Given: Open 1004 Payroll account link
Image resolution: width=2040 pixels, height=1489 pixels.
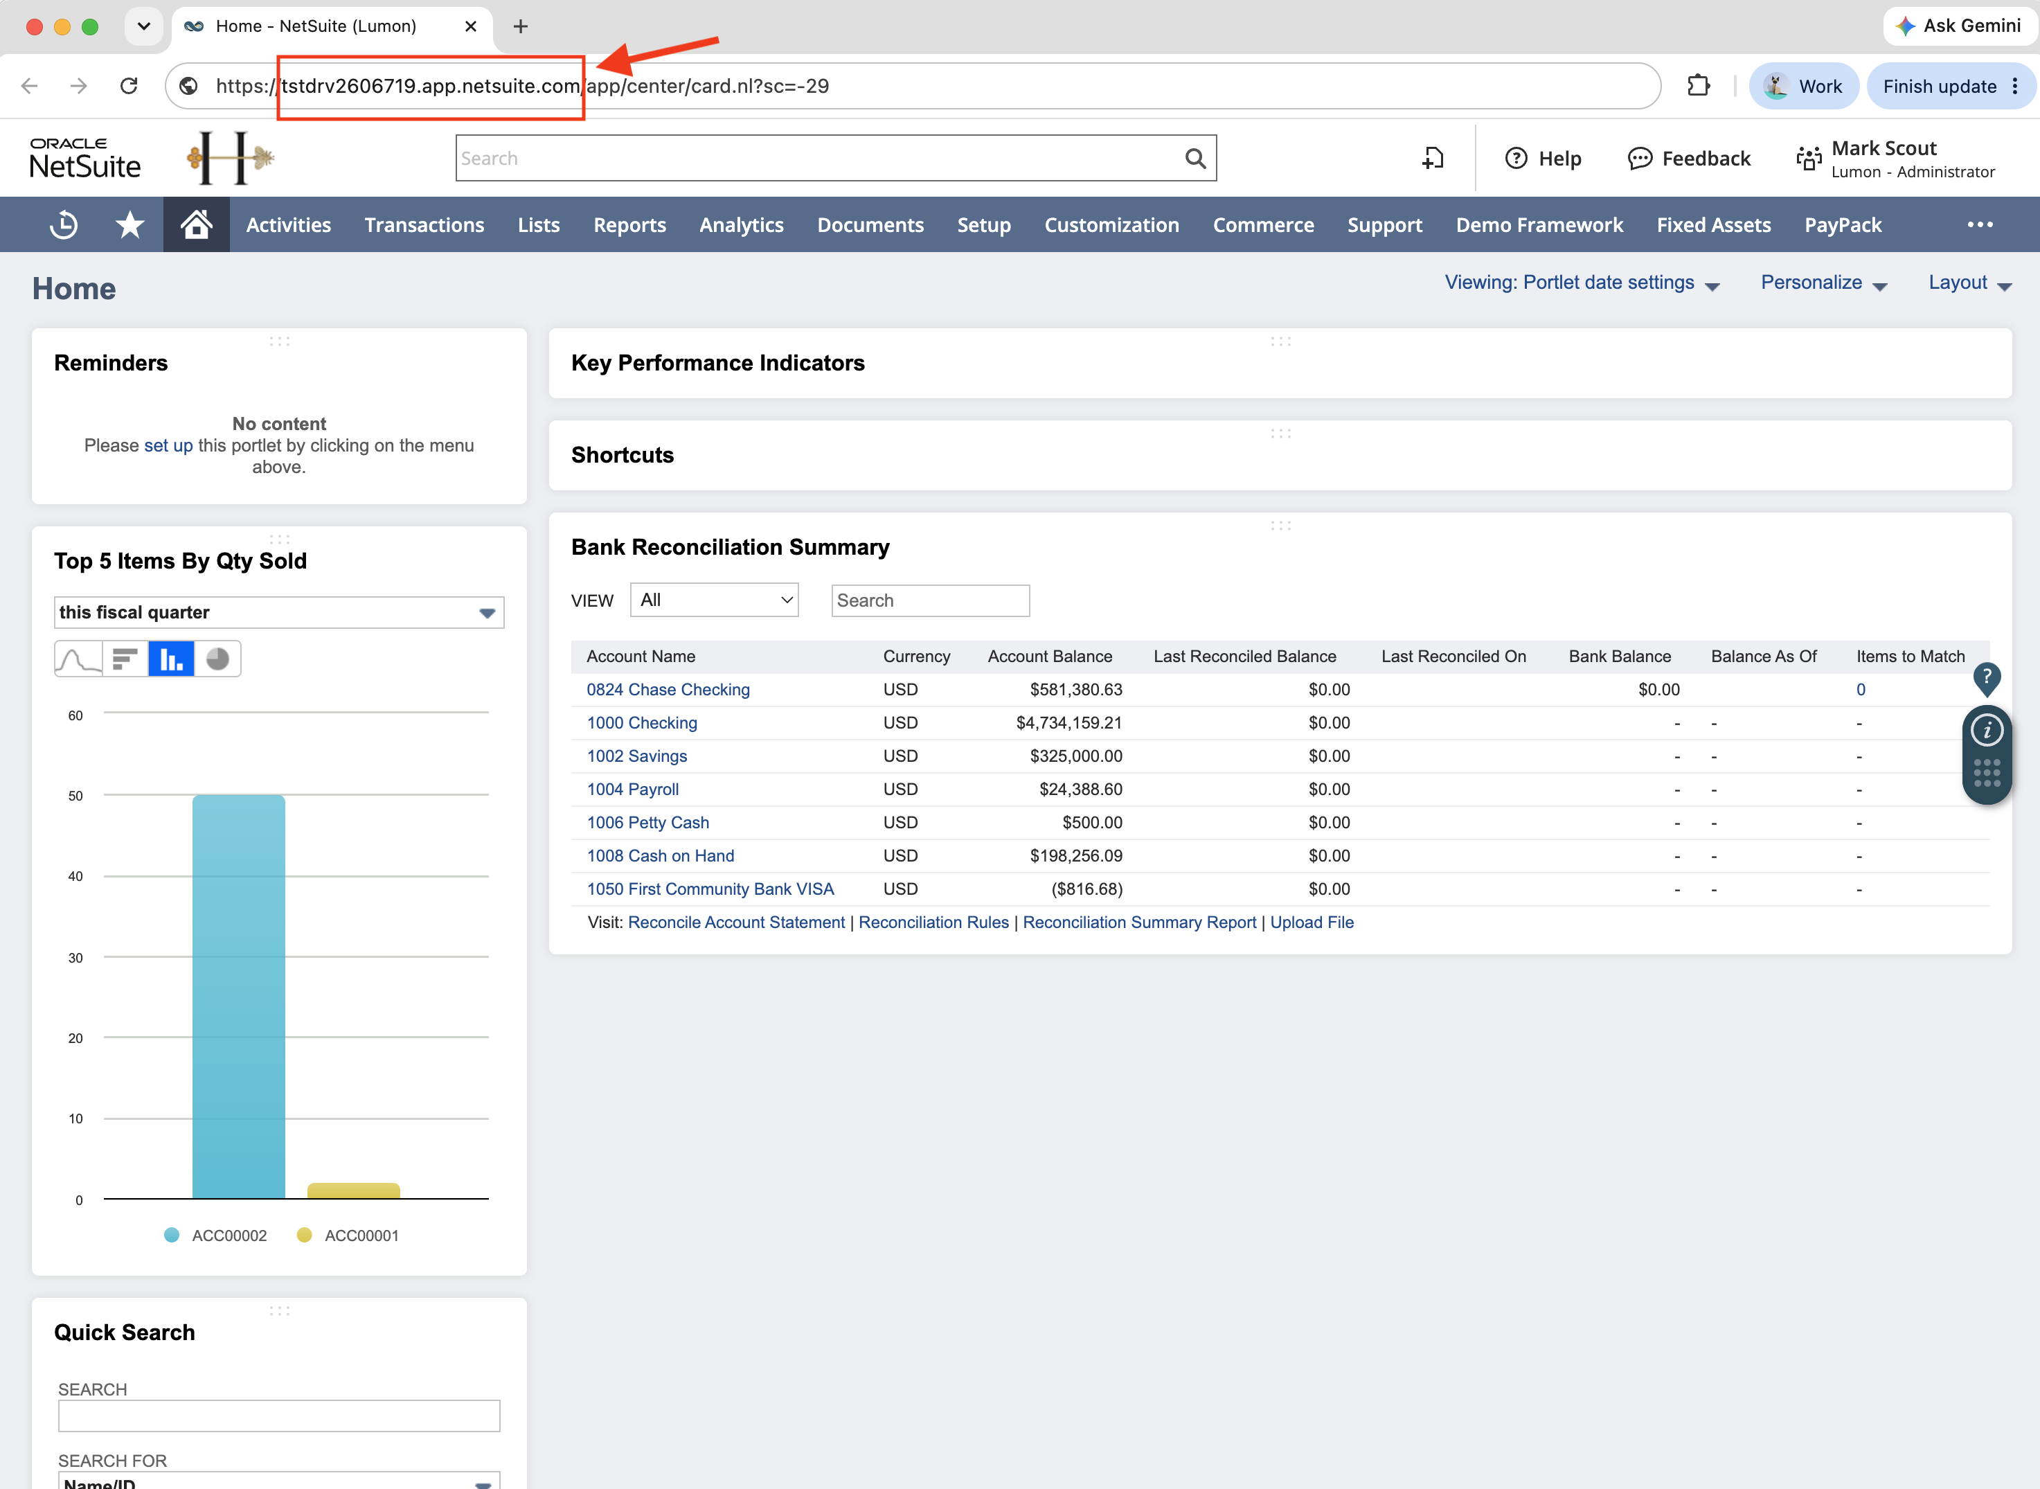Looking at the screenshot, I should point(632,790).
